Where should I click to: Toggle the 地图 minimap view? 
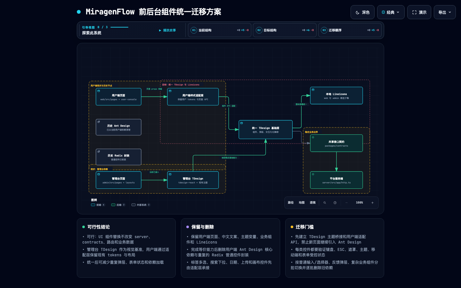coord(302,203)
